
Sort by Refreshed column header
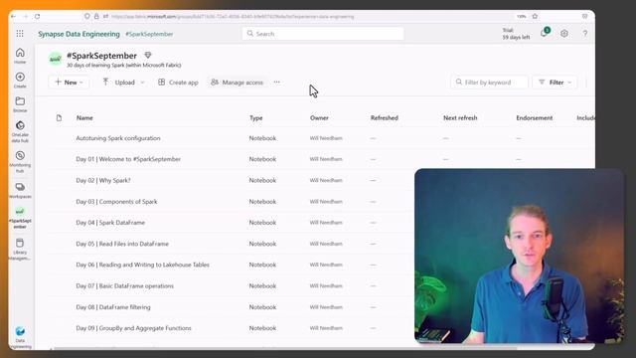point(385,117)
